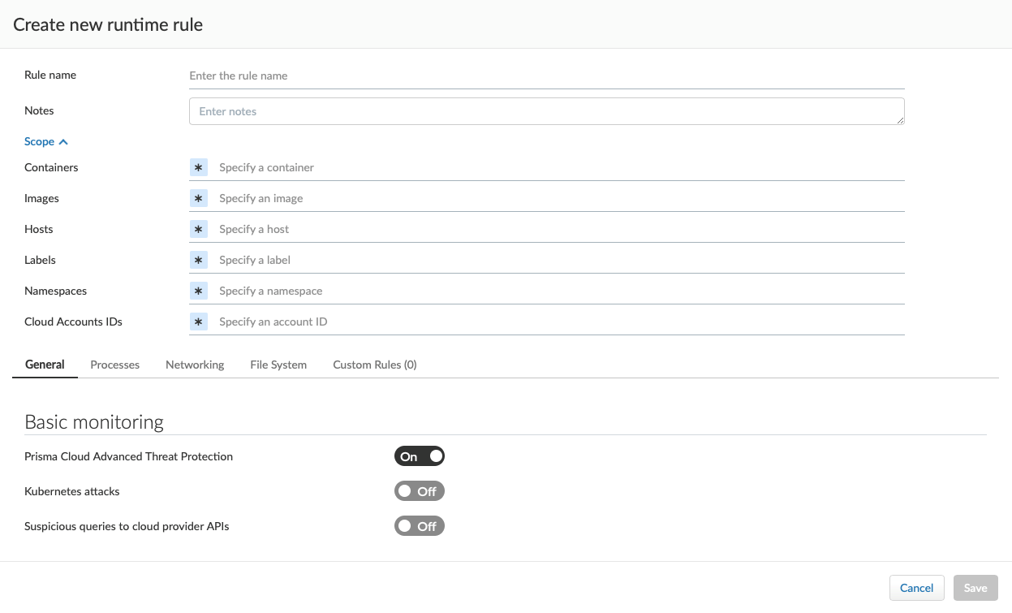Switch to the Processes tab
This screenshot has height=613, width=1012.
(x=115, y=365)
